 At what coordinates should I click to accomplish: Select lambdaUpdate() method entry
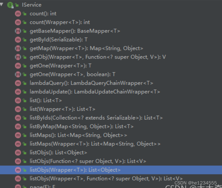pyautogui.click(x=95, y=92)
